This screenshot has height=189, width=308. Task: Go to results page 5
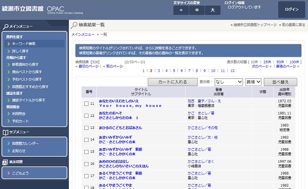pos(174,71)
